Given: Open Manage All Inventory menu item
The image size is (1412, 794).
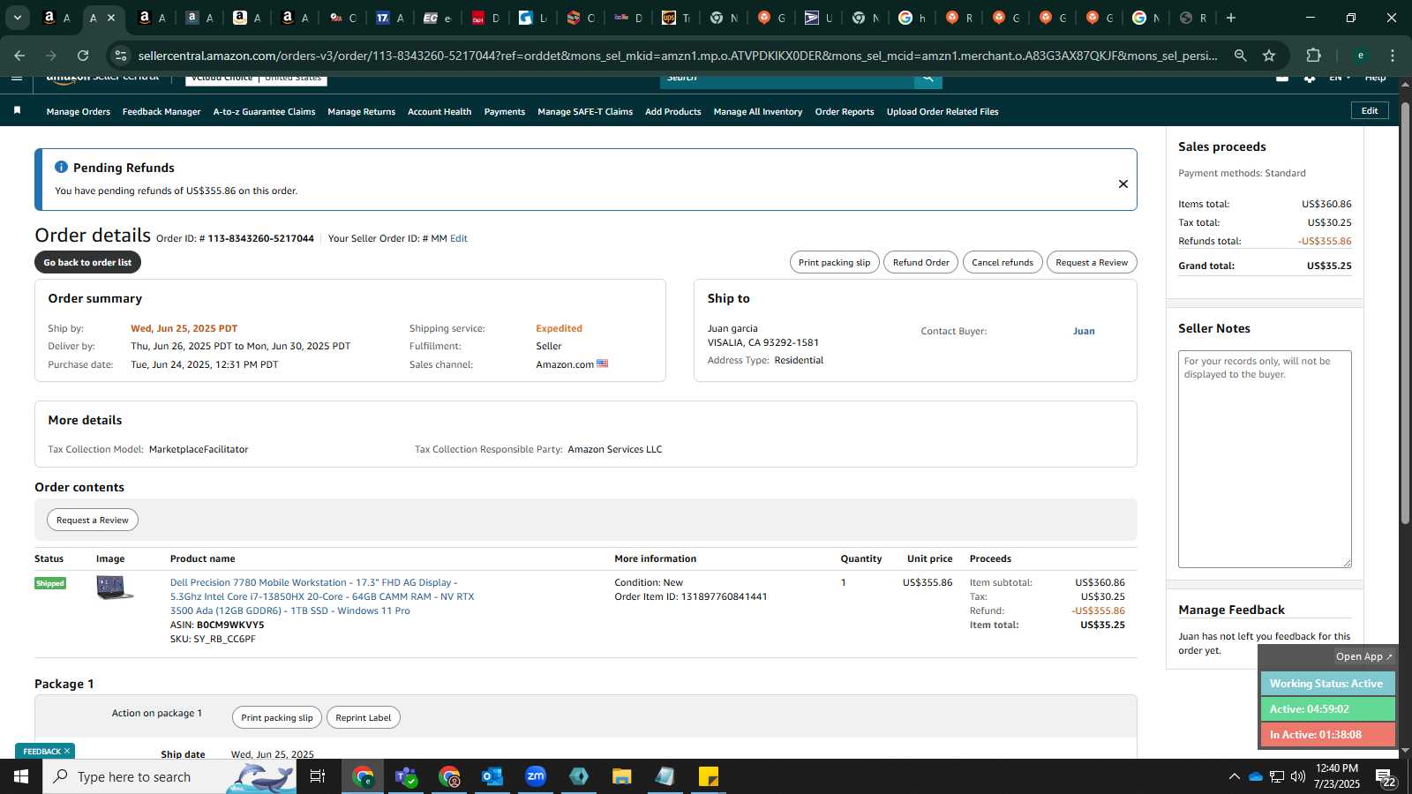Looking at the screenshot, I should [x=757, y=112].
